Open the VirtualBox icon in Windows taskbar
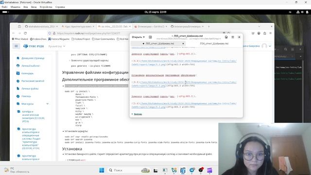311x175 pixels. [x=183, y=170]
